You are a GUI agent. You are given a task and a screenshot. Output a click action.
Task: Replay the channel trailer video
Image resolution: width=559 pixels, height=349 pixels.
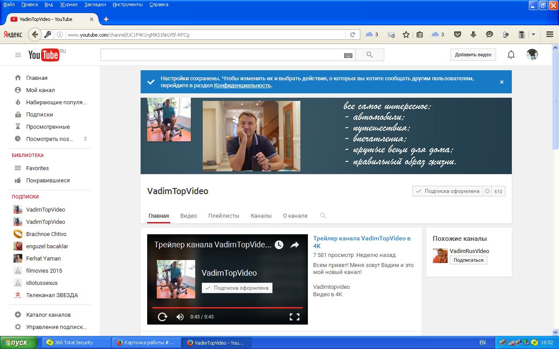coord(162,317)
